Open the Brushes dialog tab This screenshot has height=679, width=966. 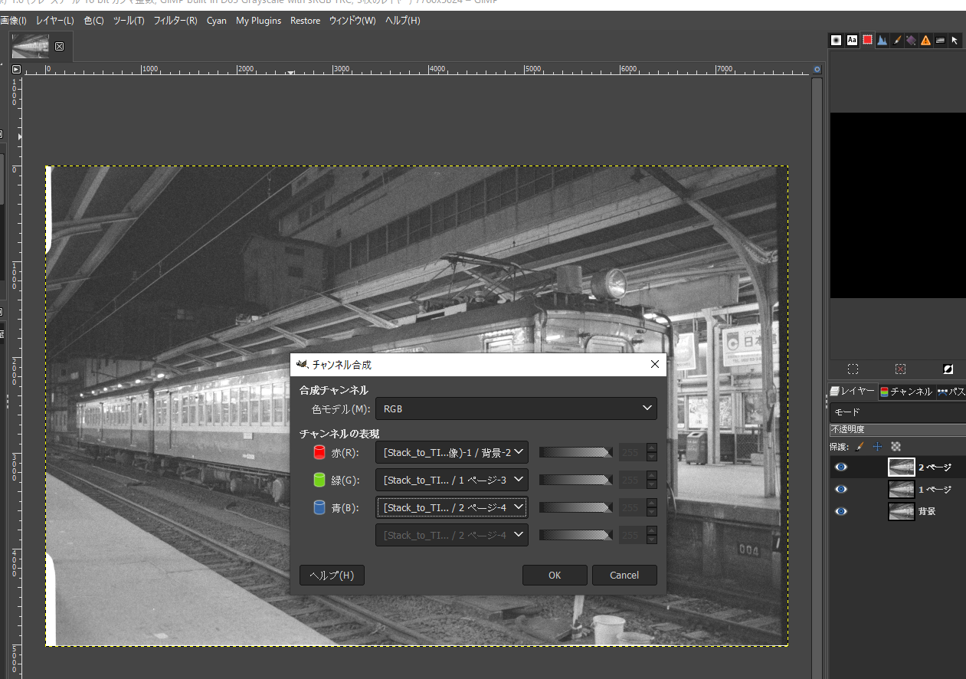point(836,40)
